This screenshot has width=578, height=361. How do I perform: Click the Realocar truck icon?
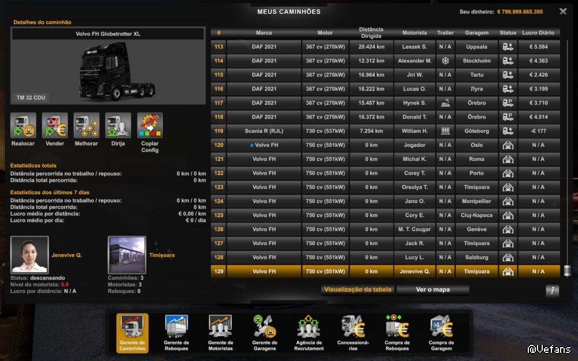[23, 125]
